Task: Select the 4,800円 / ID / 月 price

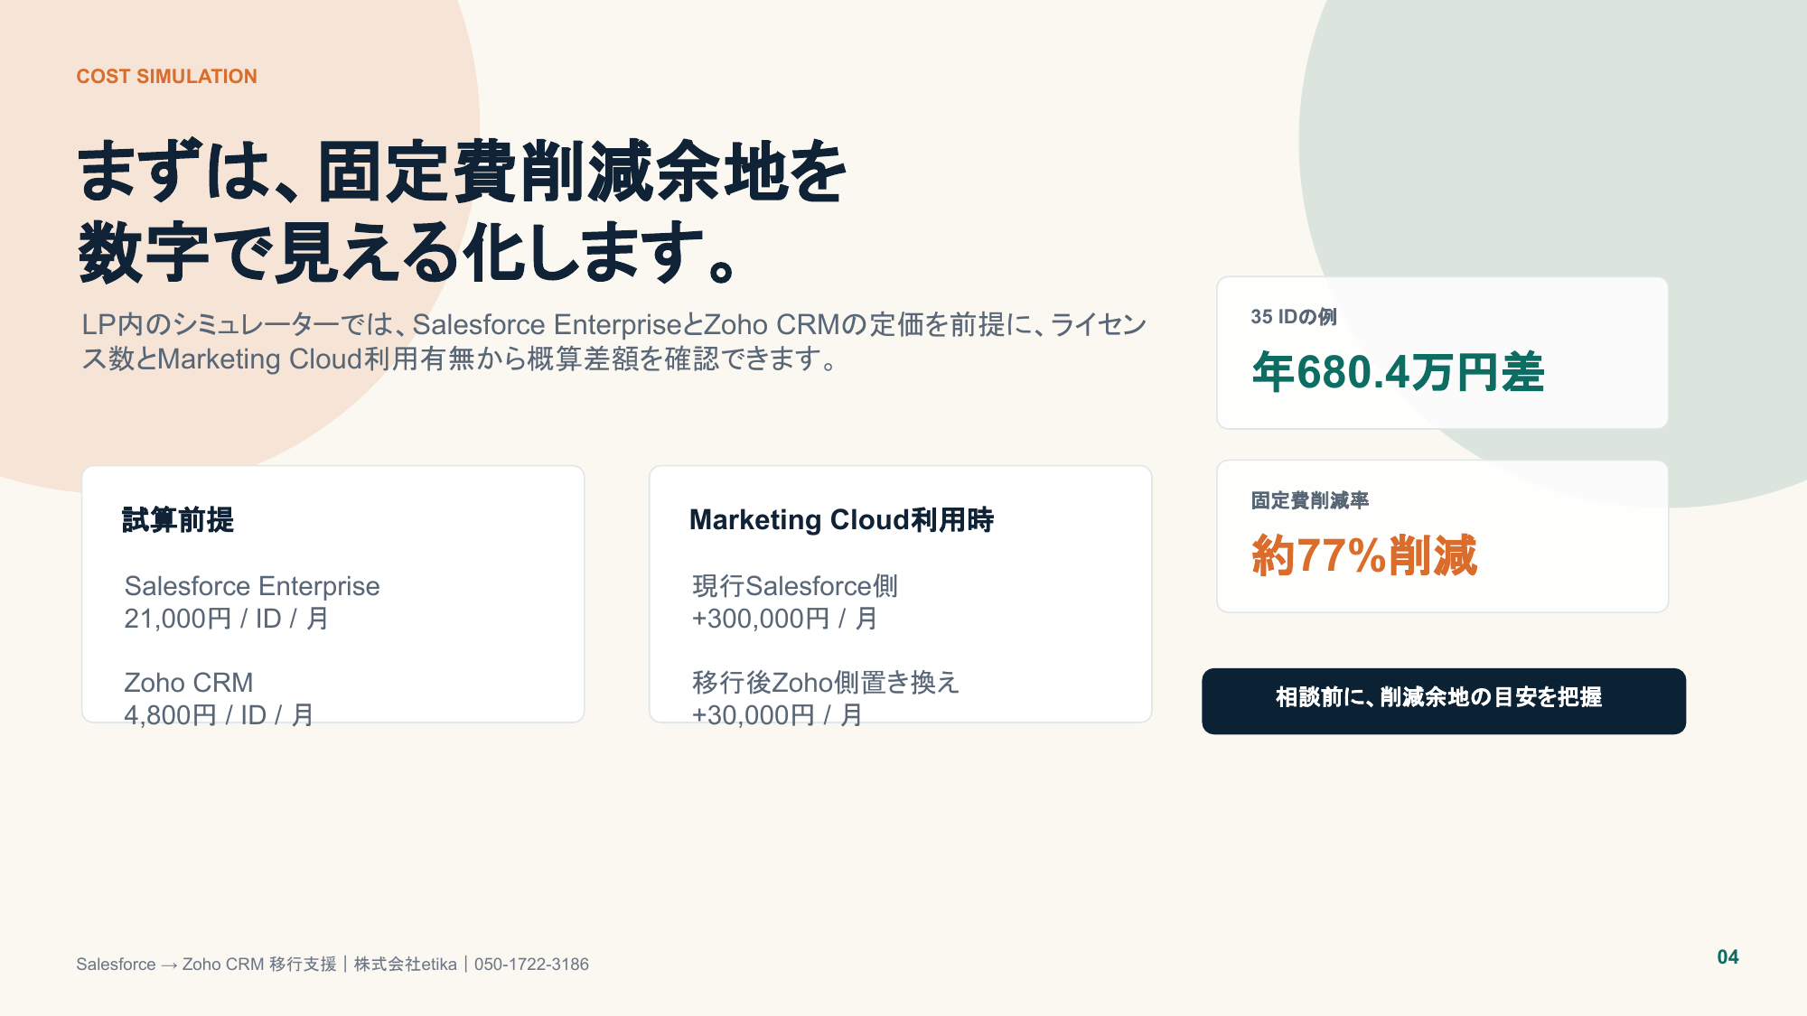Action: [220, 715]
